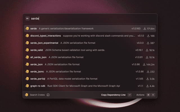Select the serde crate result
Viewport: 180px width, 112px height.
[84, 29]
